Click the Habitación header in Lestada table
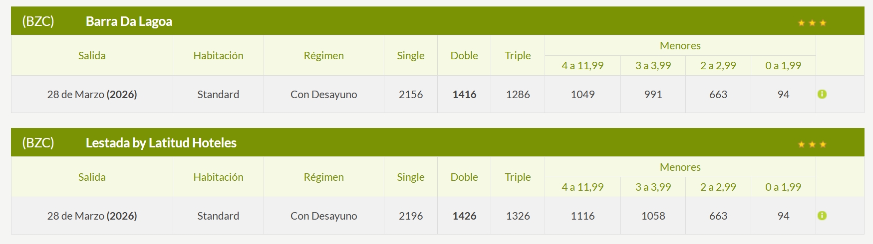Image resolution: width=873 pixels, height=244 pixels. tap(218, 177)
